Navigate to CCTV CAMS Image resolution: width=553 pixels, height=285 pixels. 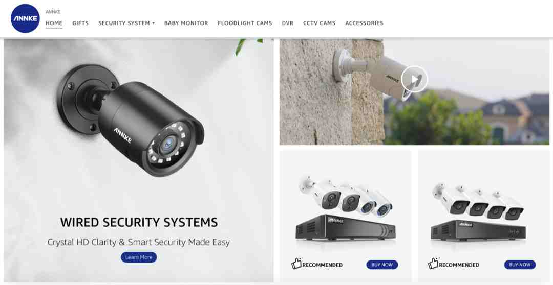[x=319, y=23]
